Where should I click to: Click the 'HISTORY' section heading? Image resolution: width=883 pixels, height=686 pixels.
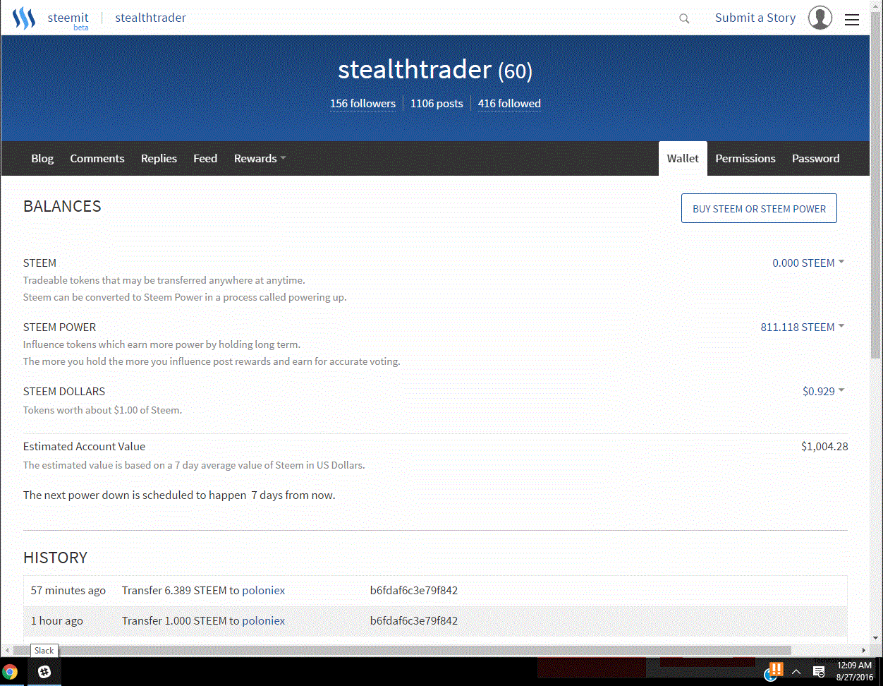click(55, 558)
